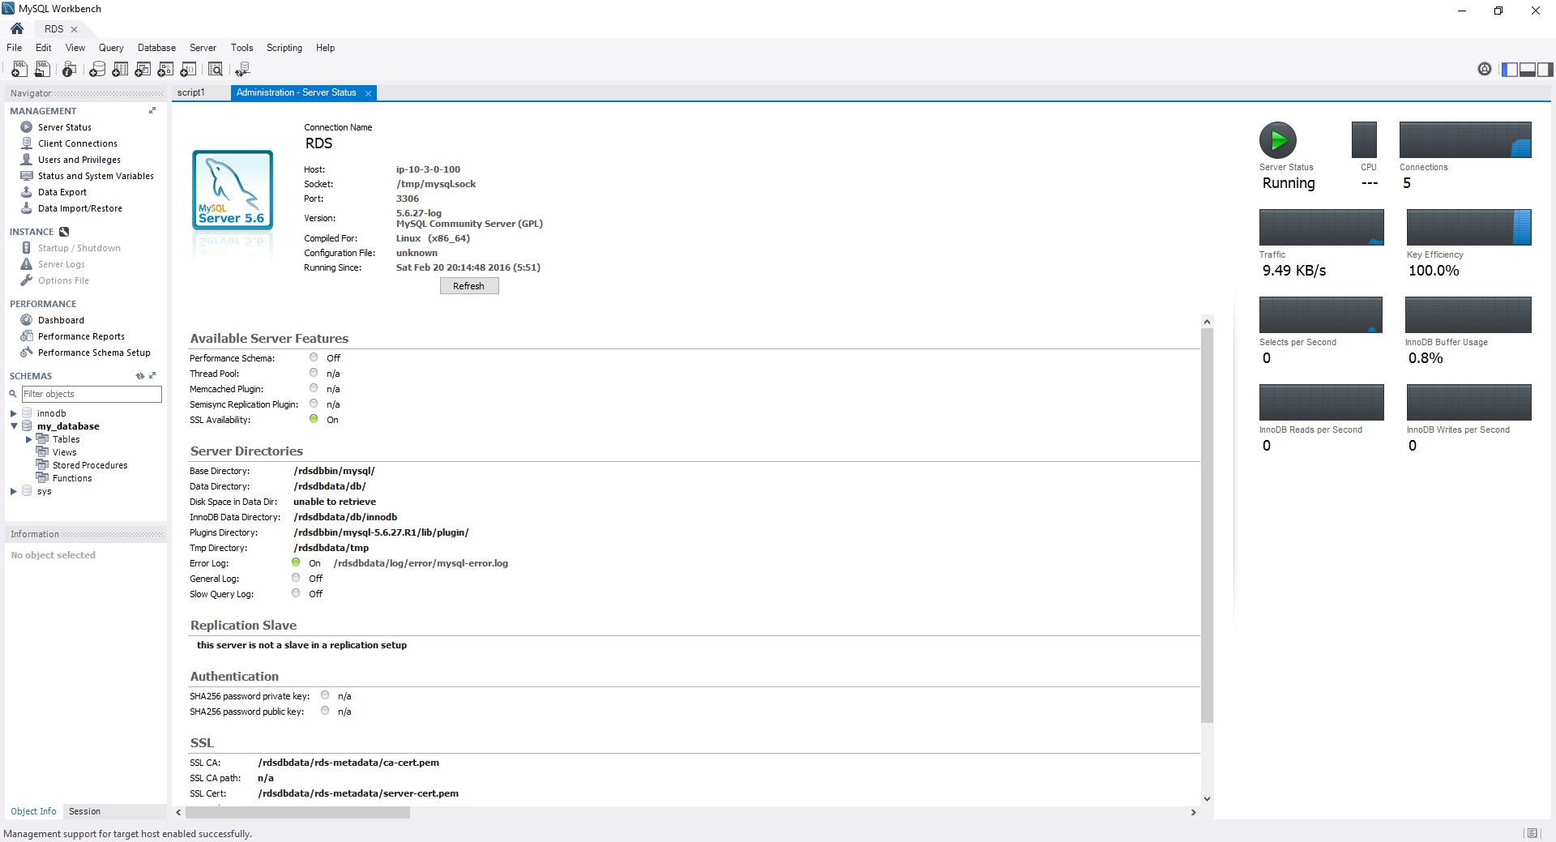Click the vertical scrollbar down arrow

coord(1207,798)
